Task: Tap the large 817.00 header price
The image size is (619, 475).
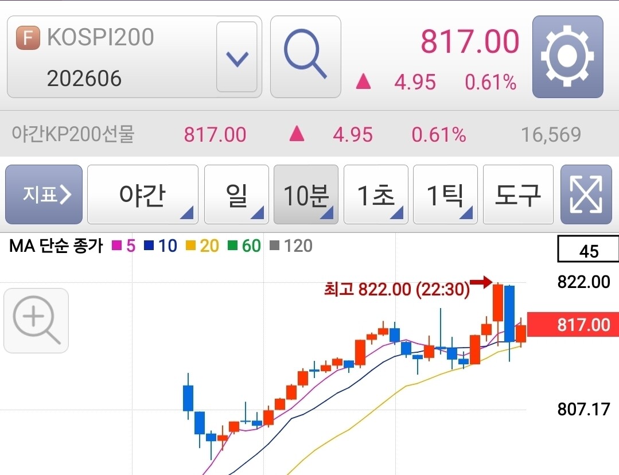Action: click(x=470, y=41)
